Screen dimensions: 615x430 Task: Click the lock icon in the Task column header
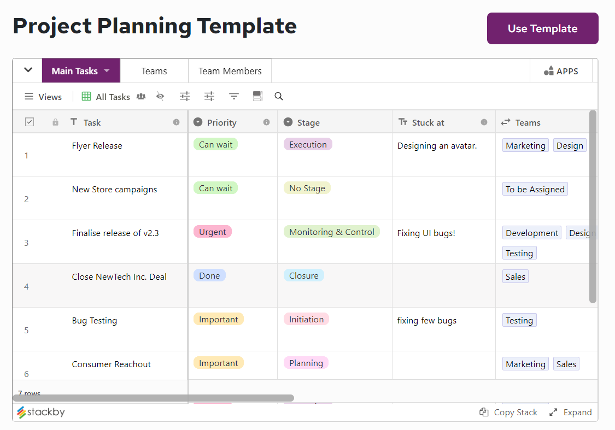[55, 122]
